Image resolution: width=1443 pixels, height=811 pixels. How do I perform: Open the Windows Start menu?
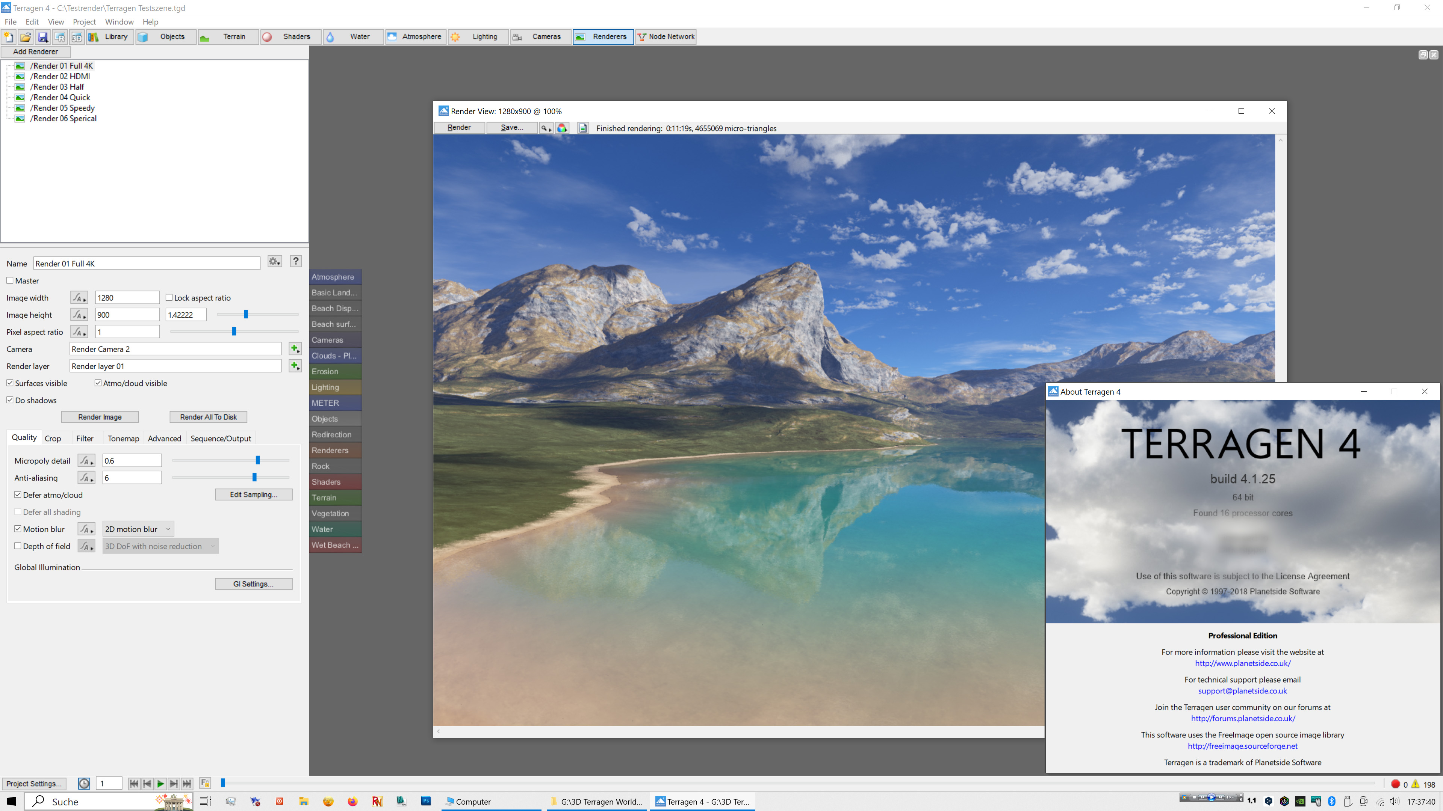12,802
